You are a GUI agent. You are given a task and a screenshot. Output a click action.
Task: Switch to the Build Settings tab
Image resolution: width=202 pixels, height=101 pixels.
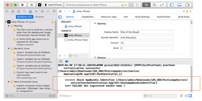click(x=142, y=17)
